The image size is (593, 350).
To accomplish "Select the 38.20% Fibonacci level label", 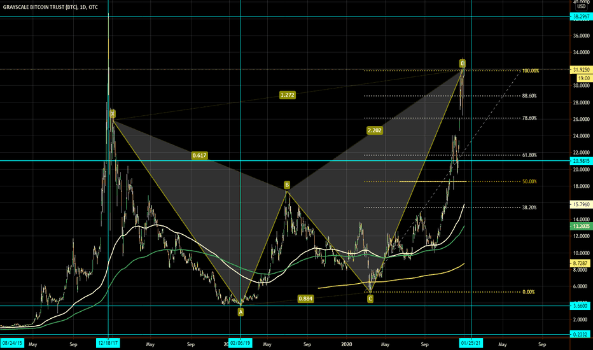I will tap(529, 207).
